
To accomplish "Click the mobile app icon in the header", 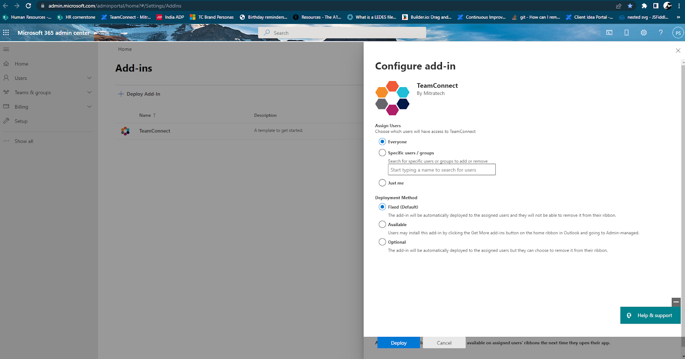I will [x=626, y=32].
